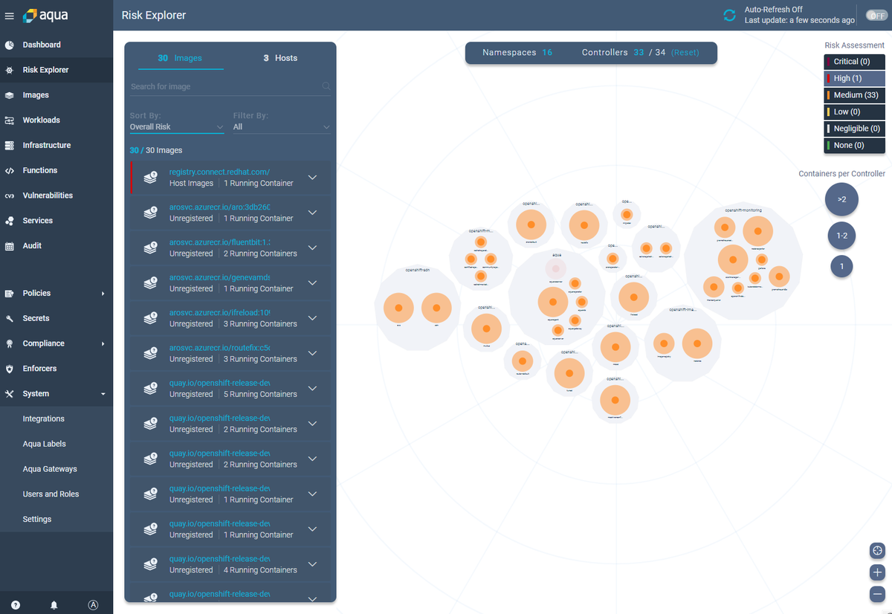This screenshot has width=892, height=614.
Task: Open Settings under System
Action: (37, 520)
